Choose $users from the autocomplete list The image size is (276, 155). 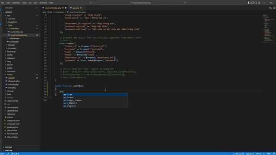point(95,97)
